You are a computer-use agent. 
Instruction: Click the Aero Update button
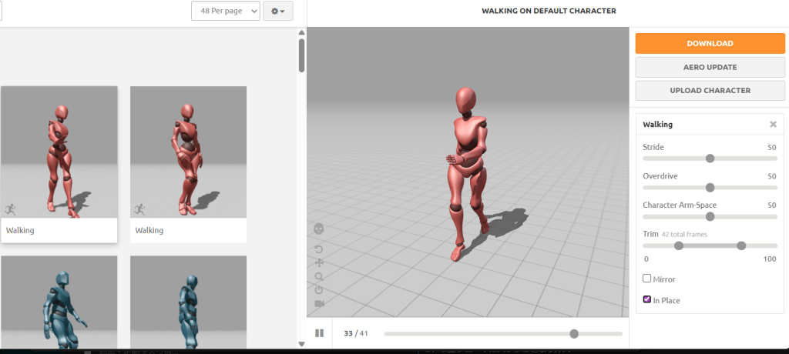(710, 67)
